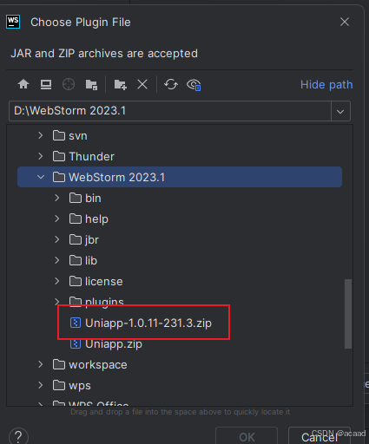Image resolution: width=369 pixels, height=444 pixels.
Task: Click the Uniapp.zip archive icon
Action: point(76,343)
